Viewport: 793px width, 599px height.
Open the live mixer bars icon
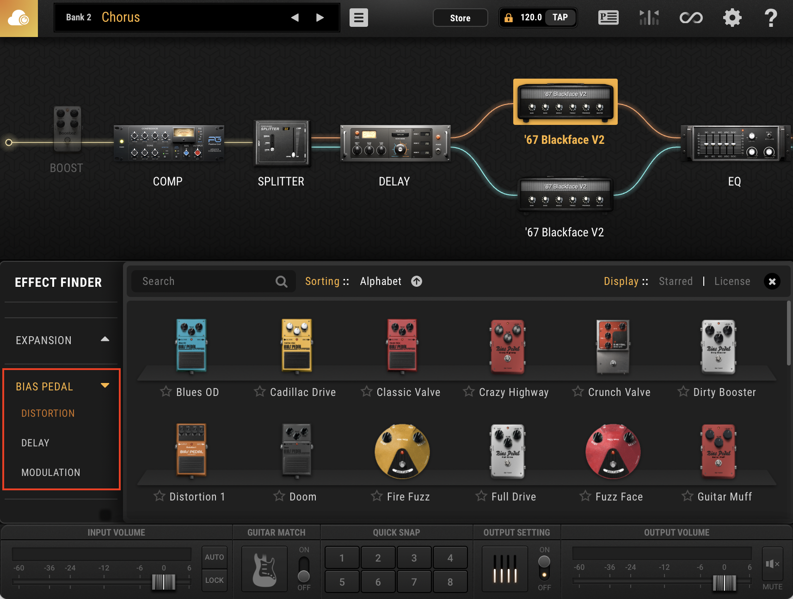pos(649,18)
